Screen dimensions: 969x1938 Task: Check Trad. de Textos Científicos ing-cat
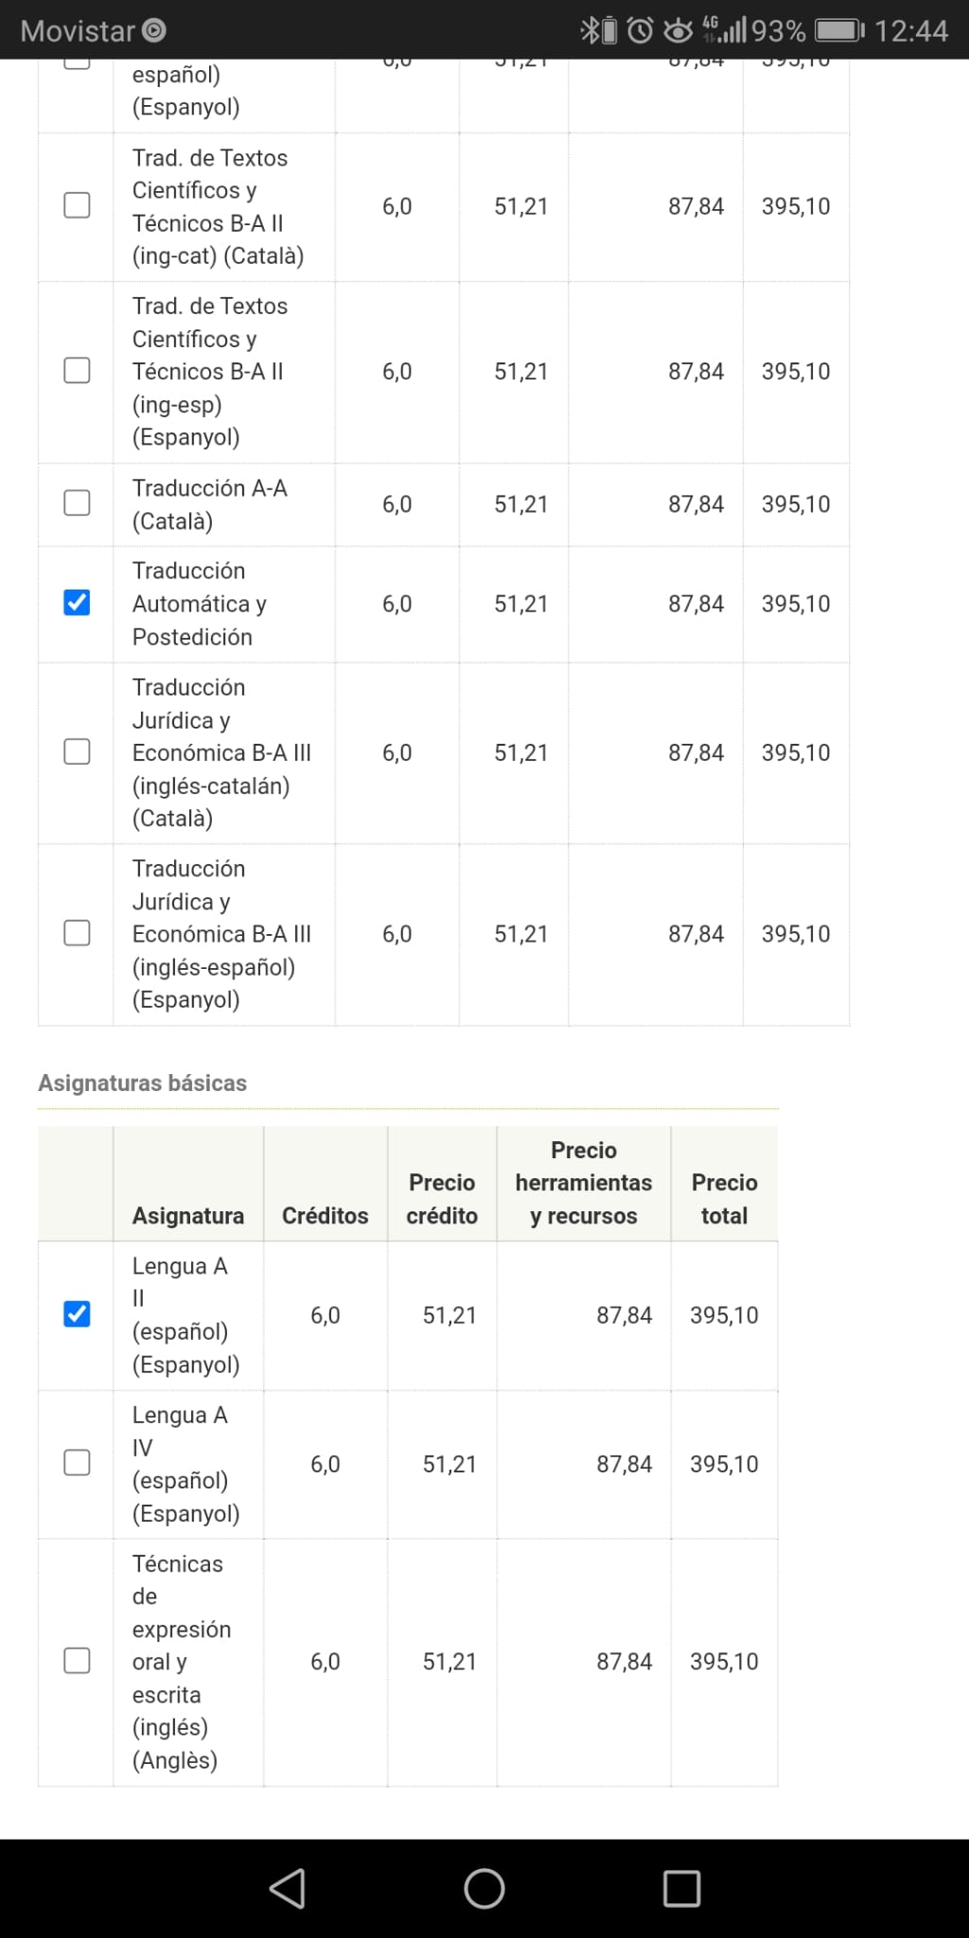77,205
